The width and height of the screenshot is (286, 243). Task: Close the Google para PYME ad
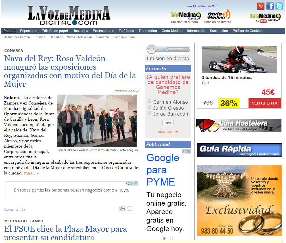click(x=188, y=151)
